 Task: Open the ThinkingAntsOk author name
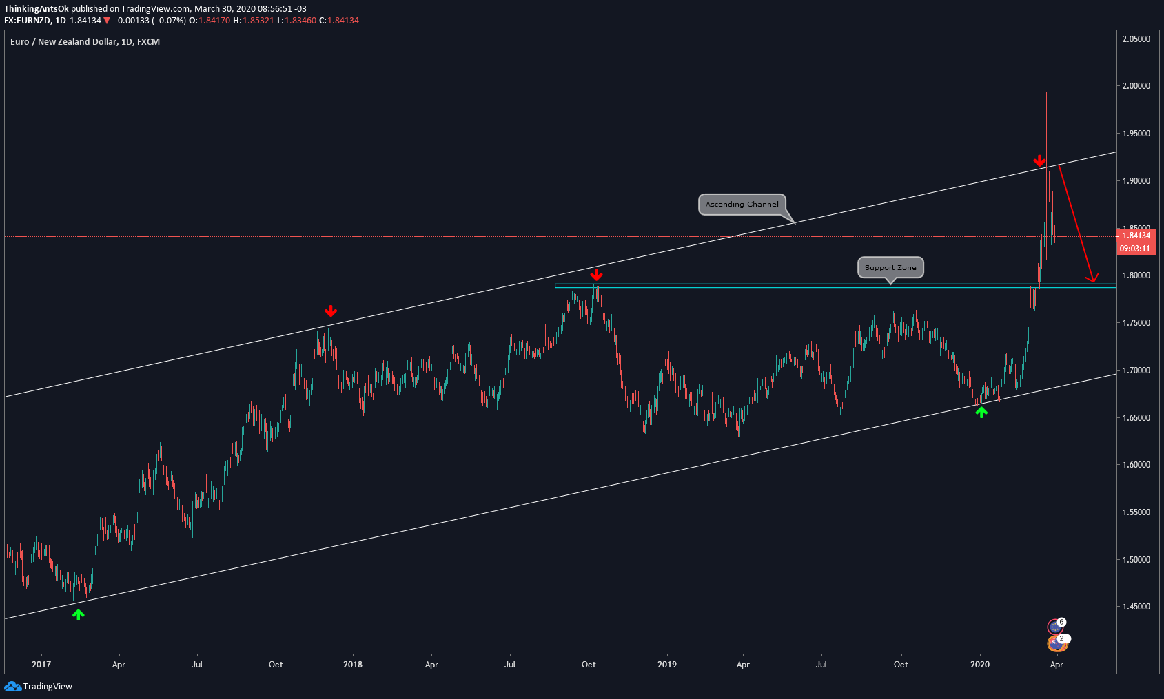(37, 9)
